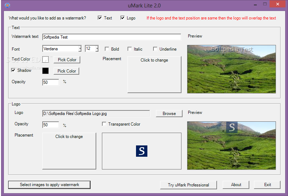
Task: Click the Watermark text input field
Action: click(x=112, y=37)
